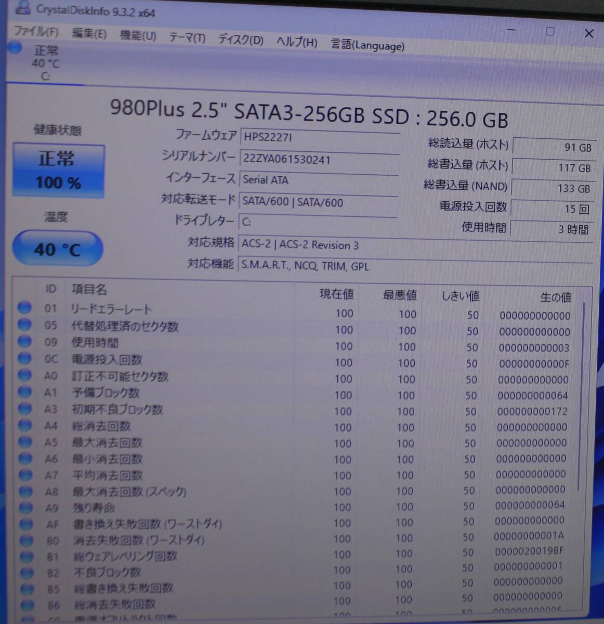Screen dimensions: 604x624
Task: Click total host writes value 117 GB
Action: [x=553, y=168]
